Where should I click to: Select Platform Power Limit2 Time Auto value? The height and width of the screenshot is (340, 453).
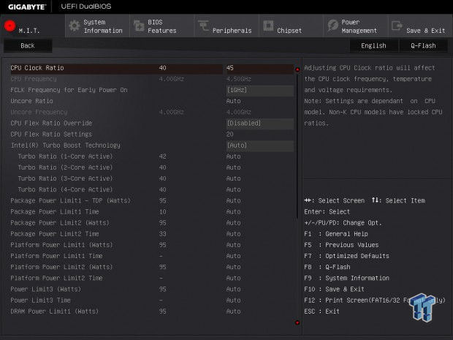click(x=233, y=278)
